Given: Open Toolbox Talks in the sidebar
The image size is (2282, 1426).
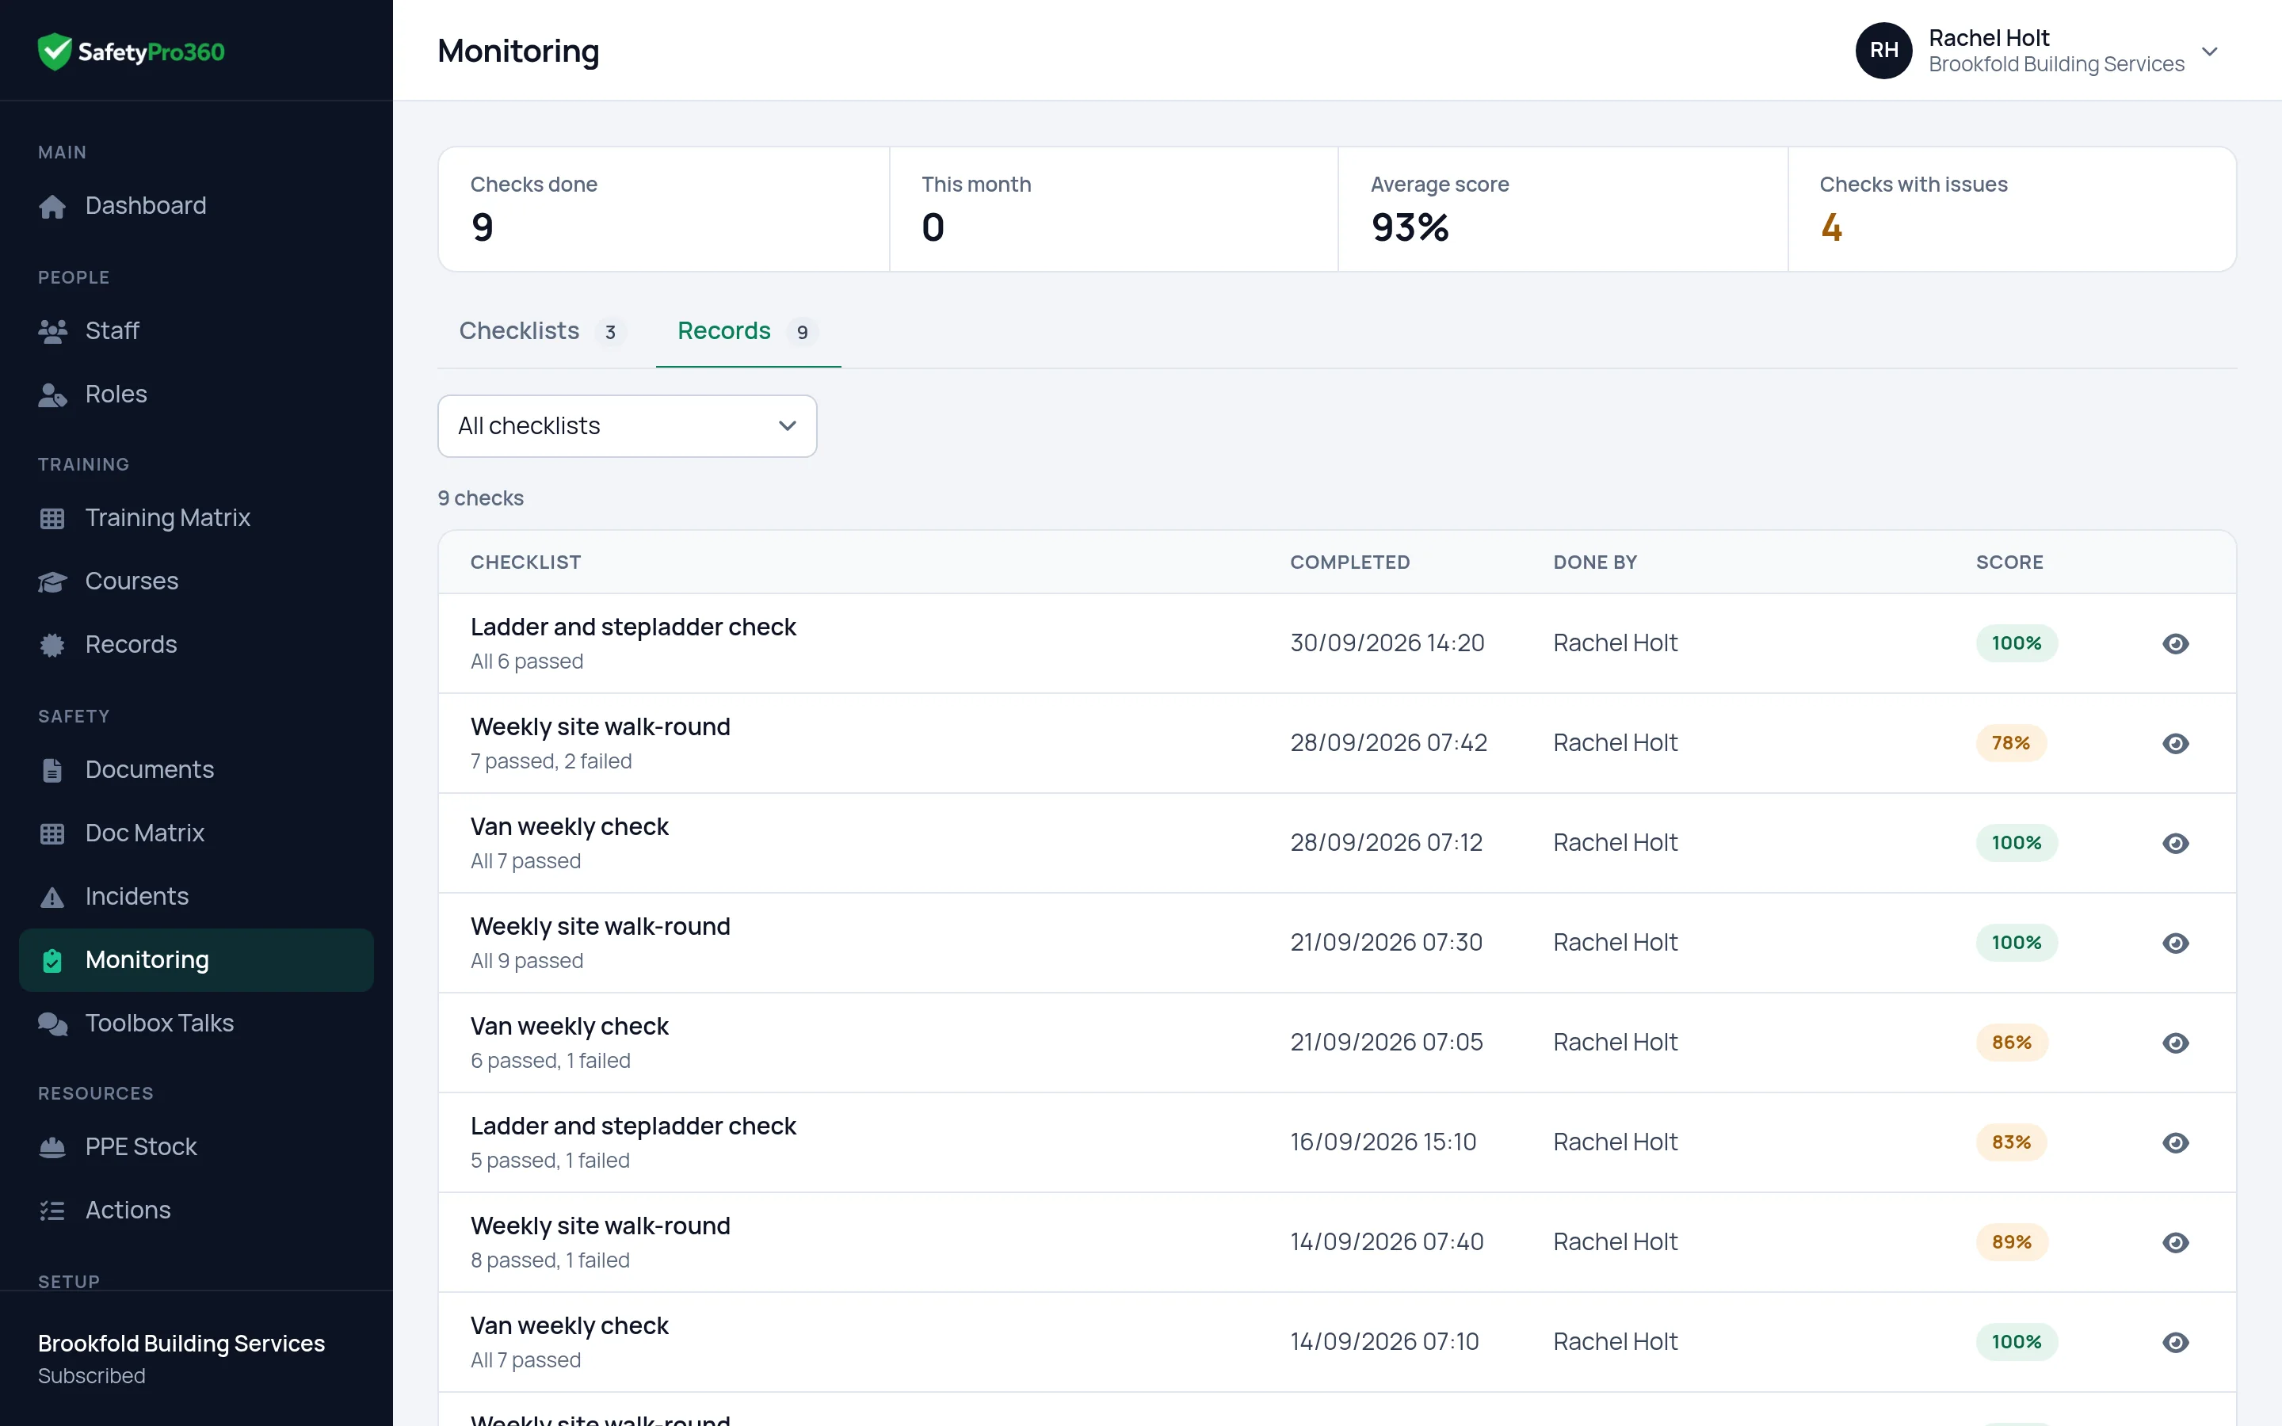Looking at the screenshot, I should tap(197, 1024).
